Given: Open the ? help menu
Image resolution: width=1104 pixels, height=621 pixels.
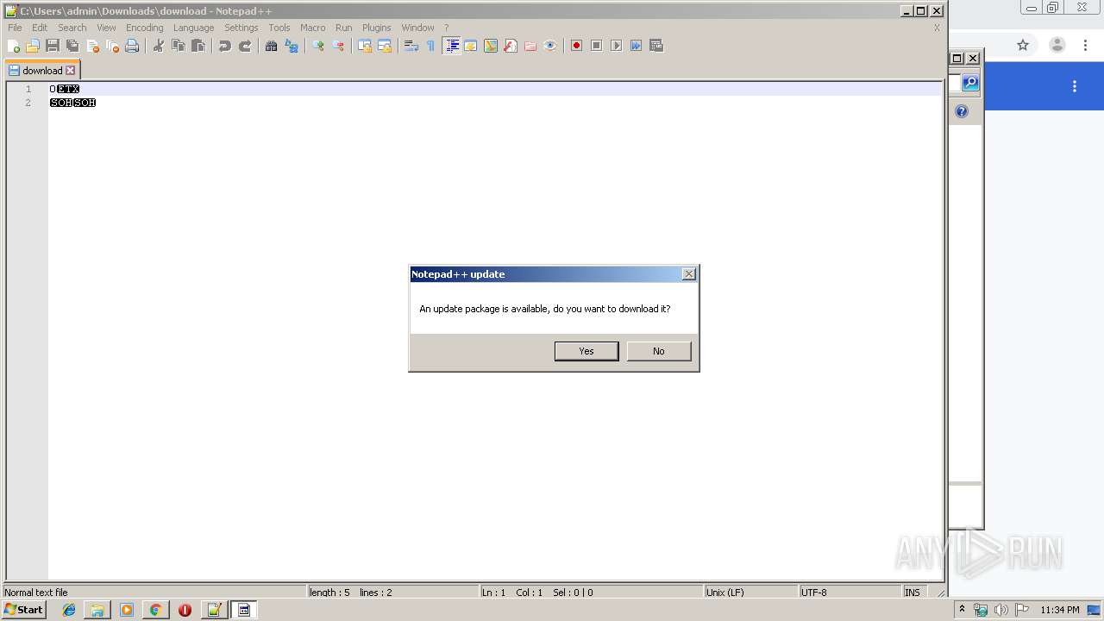Looking at the screenshot, I should [446, 28].
